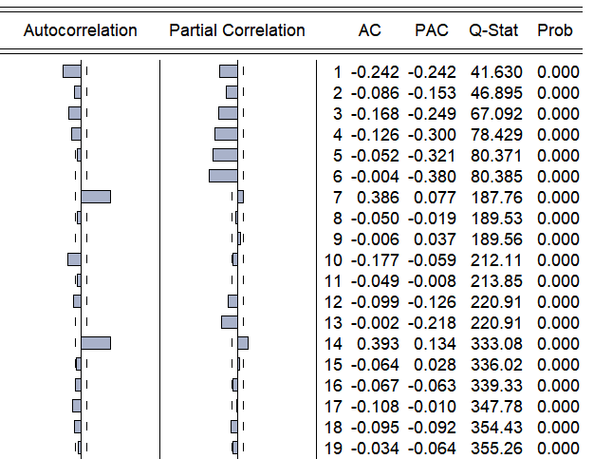This screenshot has height=459, width=594.
Task: Select Q-Stat value 187.76
Action: click(493, 198)
